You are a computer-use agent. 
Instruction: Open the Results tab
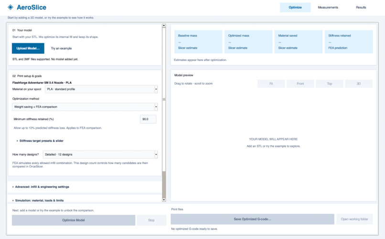361,7
